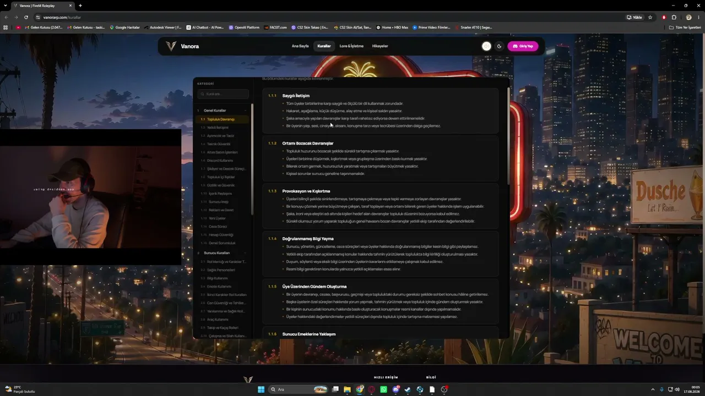Open the Lore & İşletme page
The height and width of the screenshot is (396, 705).
click(351, 46)
